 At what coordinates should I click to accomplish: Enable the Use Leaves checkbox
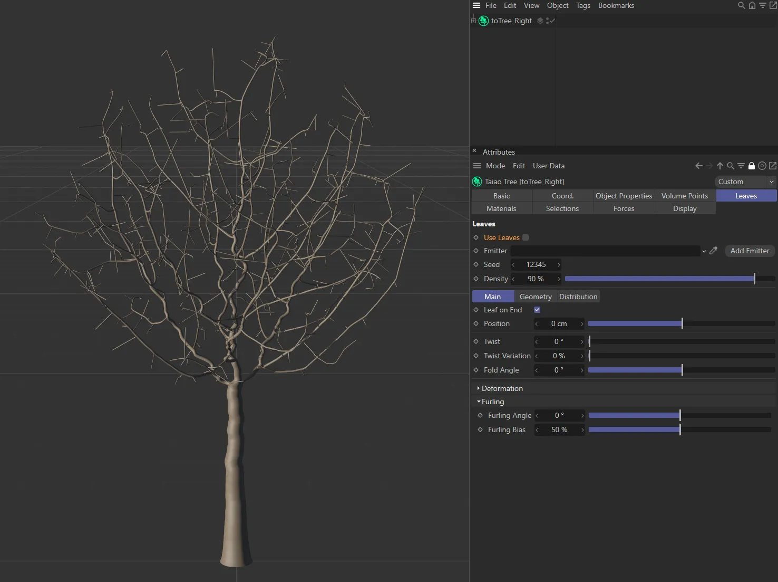pos(526,237)
